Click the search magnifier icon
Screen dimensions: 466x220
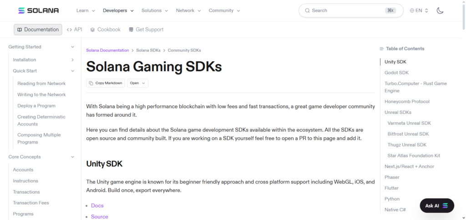pos(307,10)
